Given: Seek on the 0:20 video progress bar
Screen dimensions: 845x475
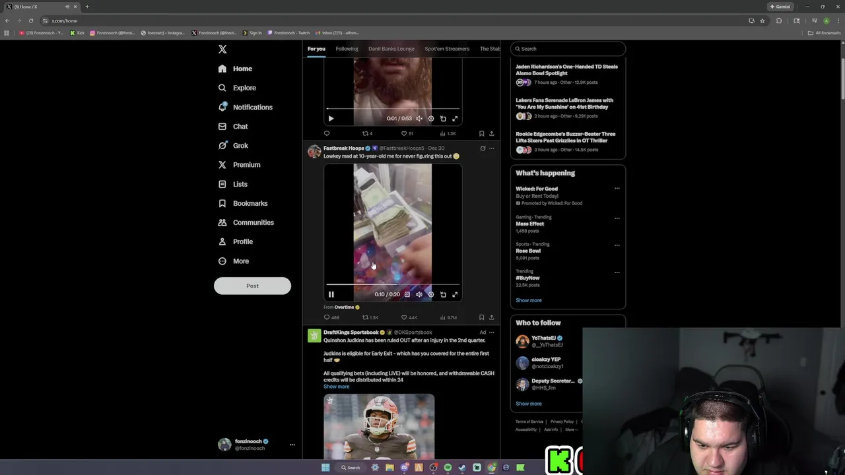Looking at the screenshot, I should click(x=393, y=284).
